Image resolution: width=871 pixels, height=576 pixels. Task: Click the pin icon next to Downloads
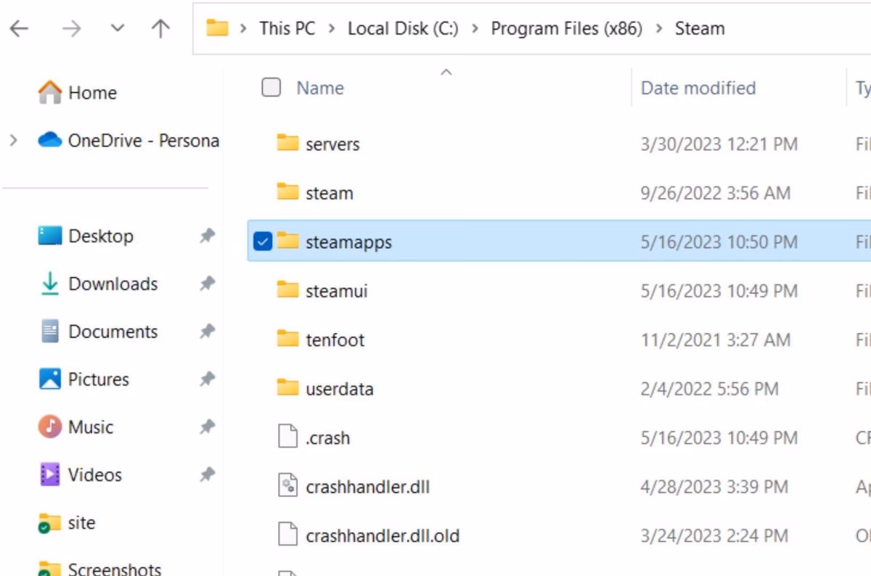(208, 284)
